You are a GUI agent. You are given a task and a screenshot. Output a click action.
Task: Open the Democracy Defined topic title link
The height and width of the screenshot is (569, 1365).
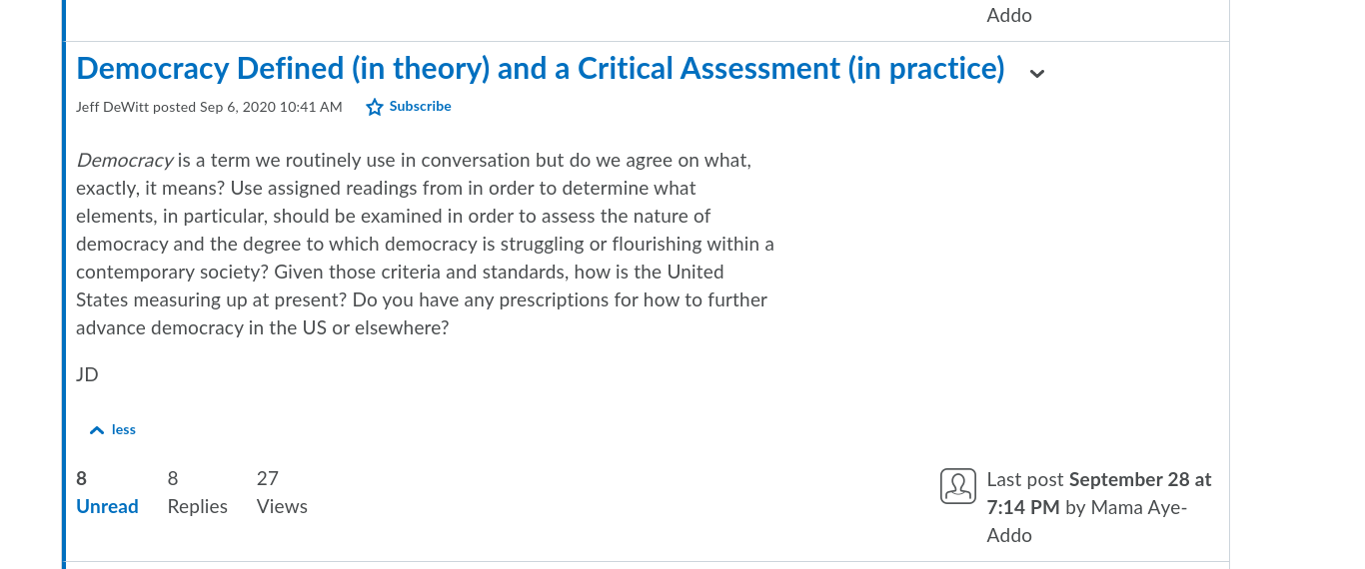click(x=541, y=68)
